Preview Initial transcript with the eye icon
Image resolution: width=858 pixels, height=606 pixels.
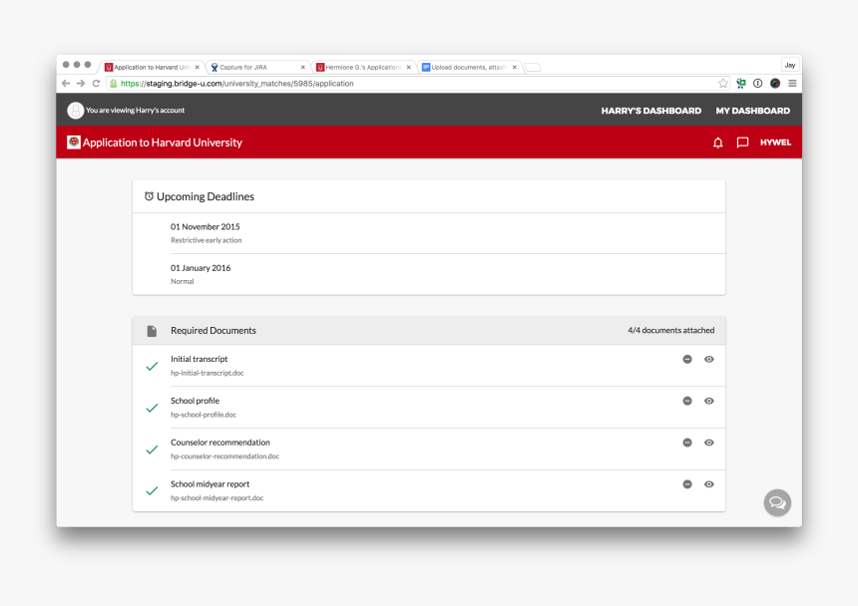tap(709, 359)
